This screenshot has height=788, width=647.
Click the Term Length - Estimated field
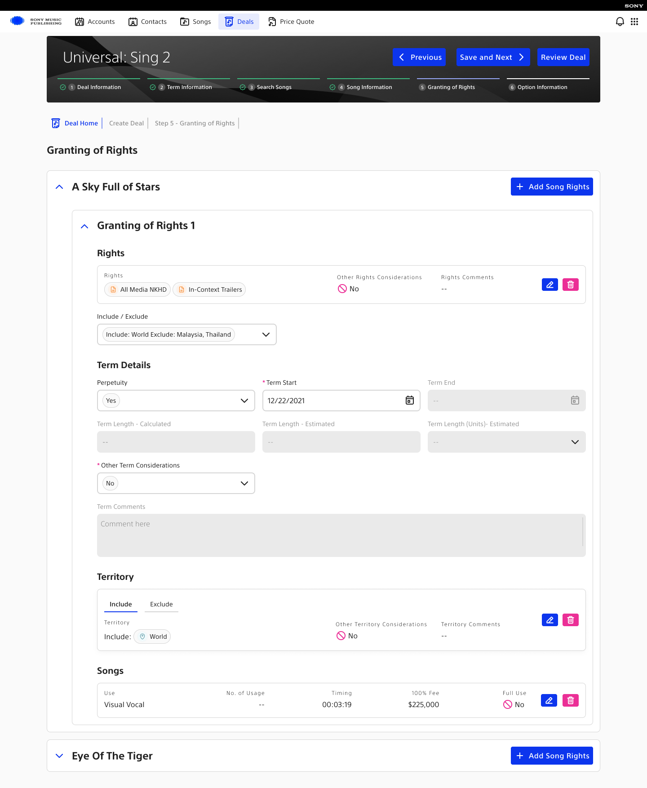[x=341, y=442]
